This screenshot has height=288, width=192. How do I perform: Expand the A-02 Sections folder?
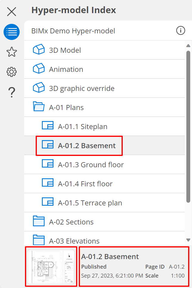(39, 222)
